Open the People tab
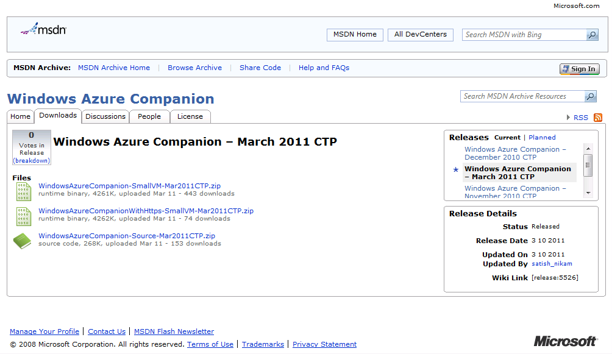This screenshot has height=354, width=612. click(x=149, y=116)
